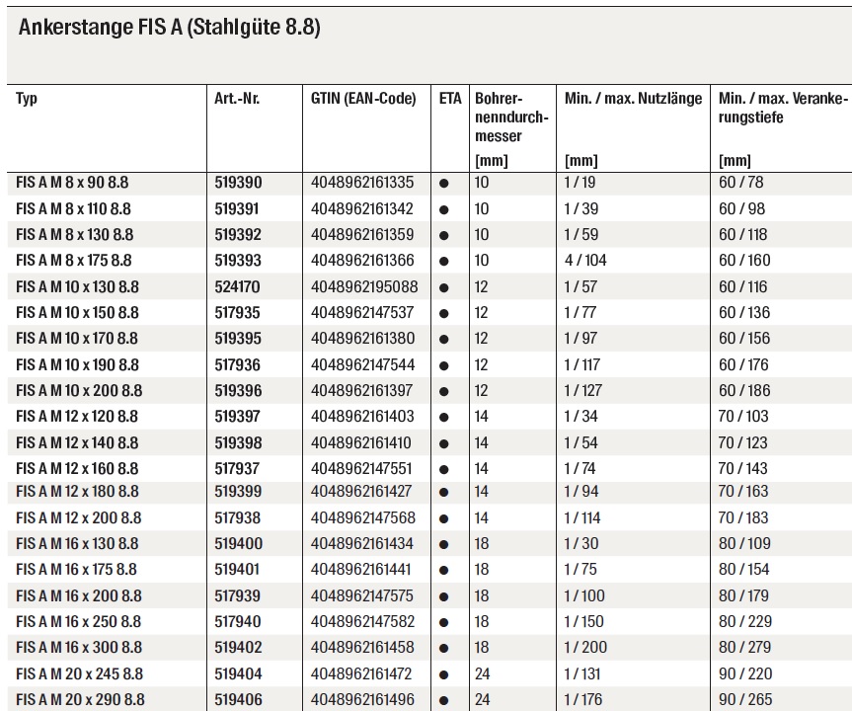Click article number 519393

[x=238, y=260]
